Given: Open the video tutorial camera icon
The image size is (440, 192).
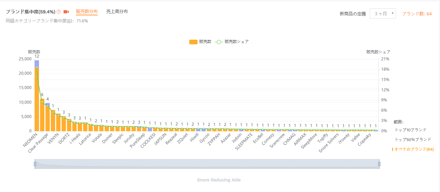Looking at the screenshot, I should pyautogui.click(x=66, y=12).
